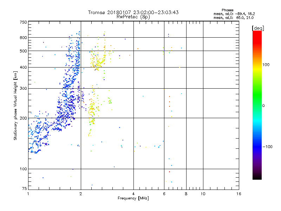Click the color bar tick label '100'
Screen dimensions: 281x211
266,65
